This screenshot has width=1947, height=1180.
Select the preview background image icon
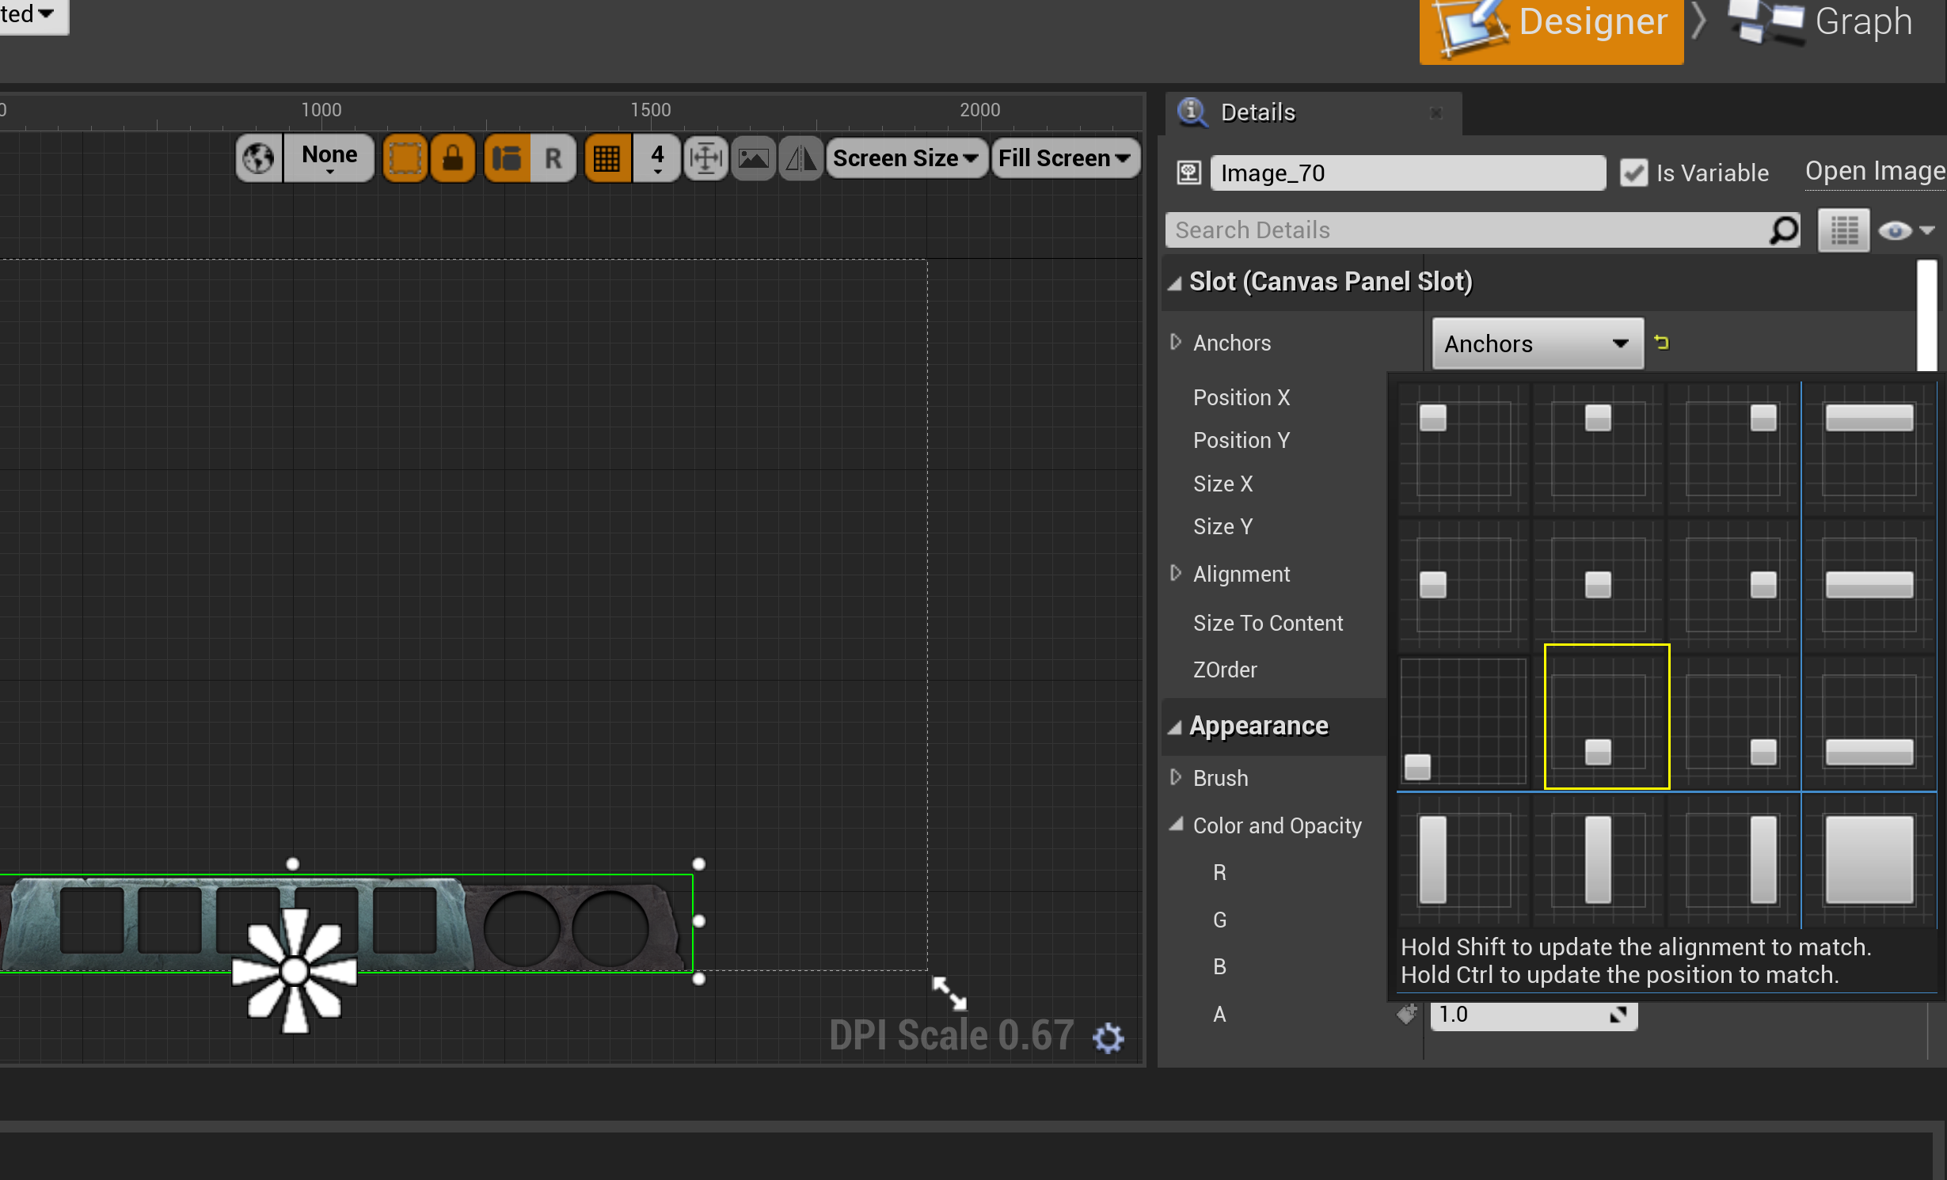pos(753,158)
